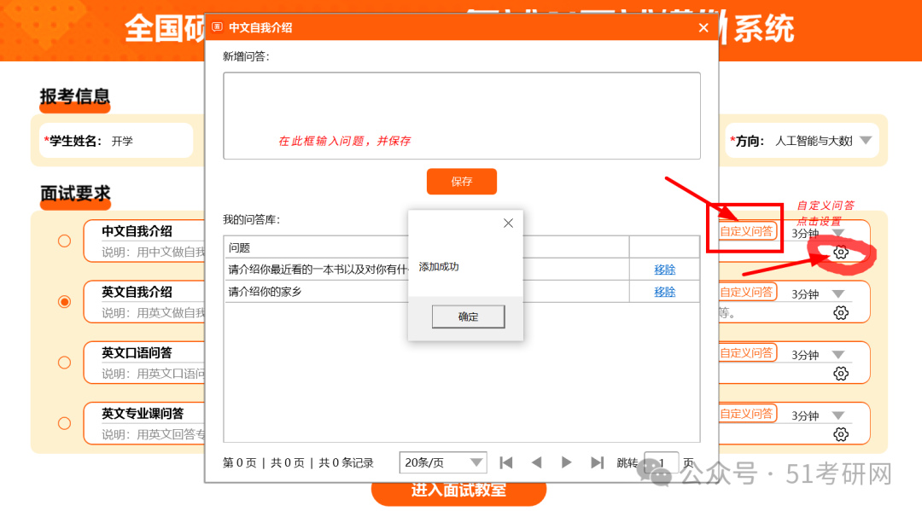Viewport: 922px width, 511px height.
Task: Expand the 方向 dropdown showing 人工智能与大数据
Action: pos(865,141)
